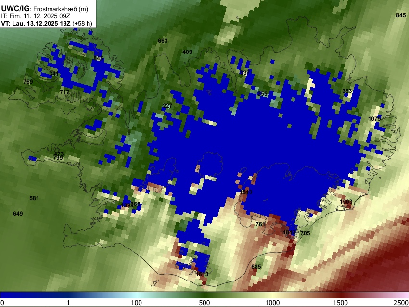409x307 pixels.
Task: Click the 'VT: Lau. 13.12.2025 19Z' line
Action: (36, 23)
